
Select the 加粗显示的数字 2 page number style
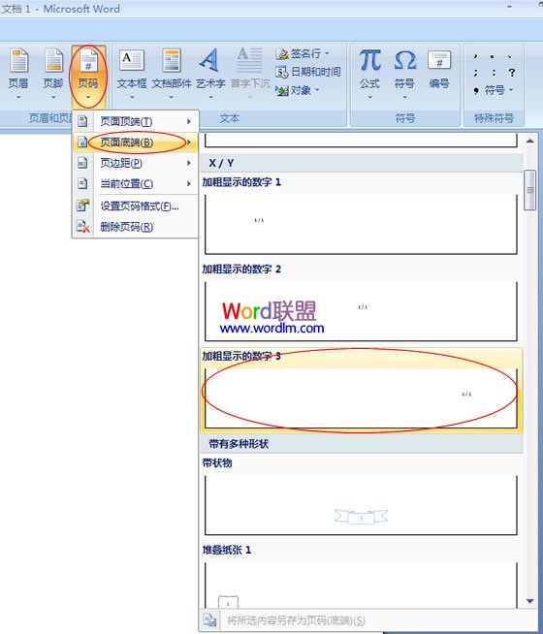coord(361,304)
